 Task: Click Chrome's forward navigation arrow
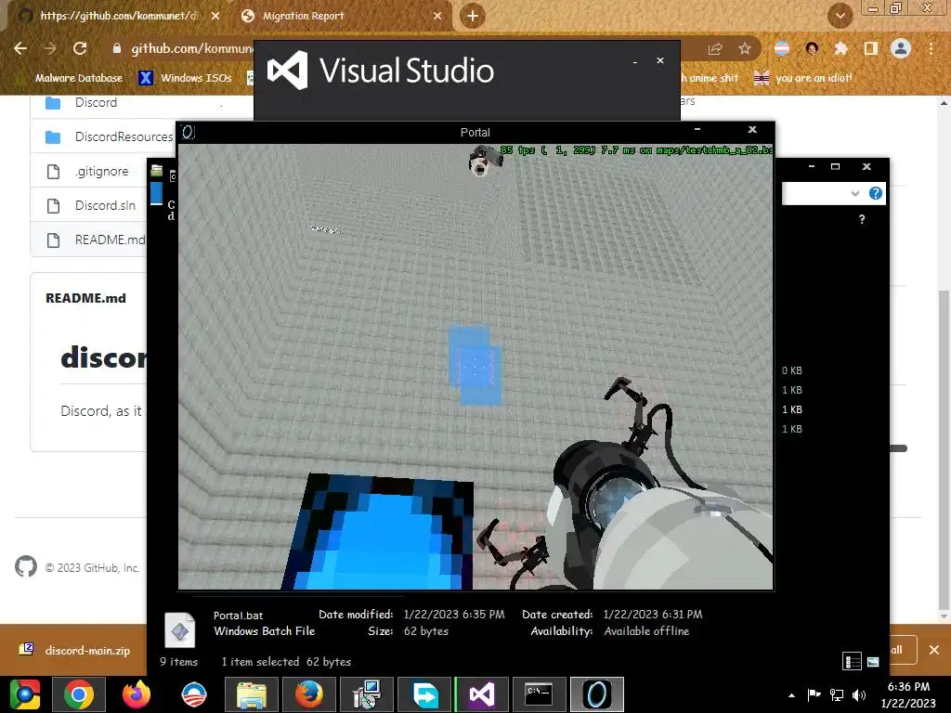point(50,48)
